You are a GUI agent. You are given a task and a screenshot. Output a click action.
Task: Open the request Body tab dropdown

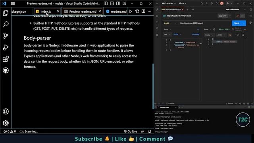pos(167,29)
